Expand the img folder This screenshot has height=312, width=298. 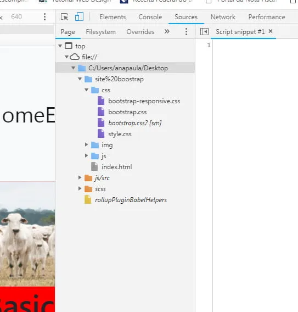[x=86, y=144]
